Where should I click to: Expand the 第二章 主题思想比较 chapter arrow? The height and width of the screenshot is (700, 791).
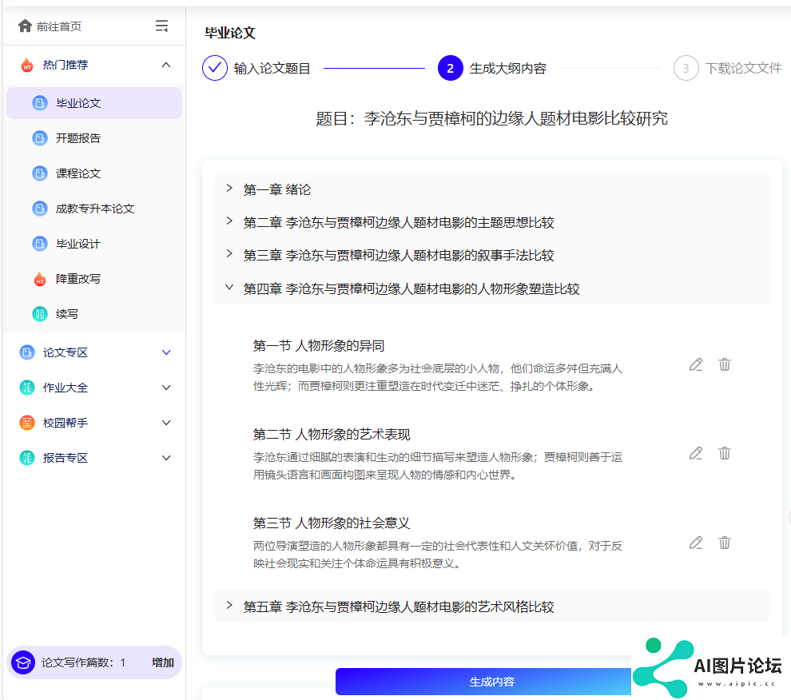click(229, 221)
